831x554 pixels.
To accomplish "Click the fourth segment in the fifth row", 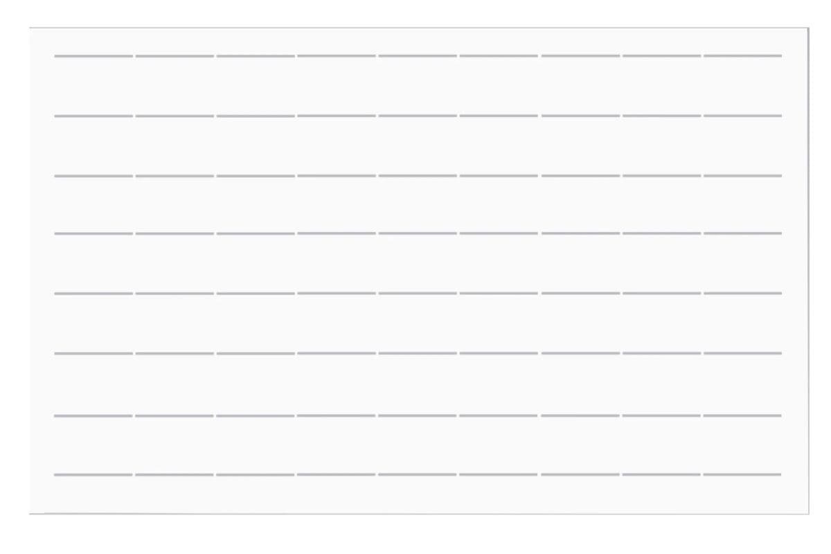I will 337,294.
